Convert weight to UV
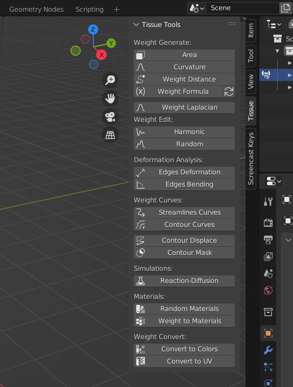 (184, 362)
